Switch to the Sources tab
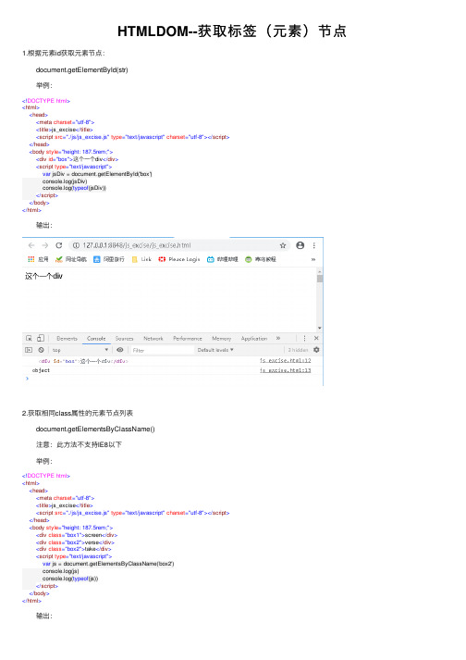The image size is (466, 660). 124,339
